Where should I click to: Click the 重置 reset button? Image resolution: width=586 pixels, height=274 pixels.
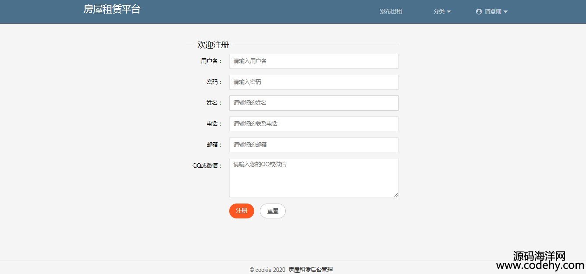pyautogui.click(x=273, y=211)
